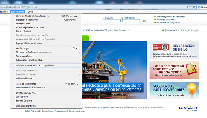Open the Declaración de Sigilo banner

click(x=174, y=50)
